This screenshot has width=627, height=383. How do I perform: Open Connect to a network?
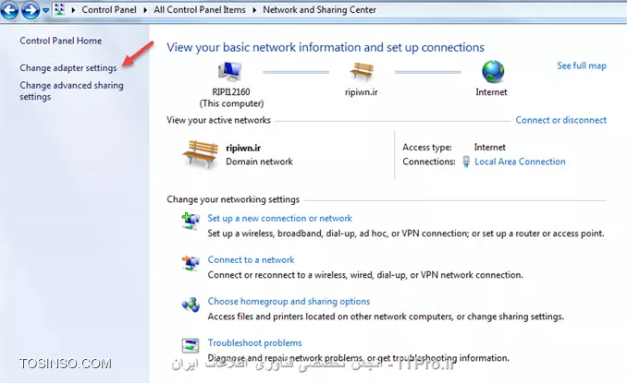(x=251, y=259)
